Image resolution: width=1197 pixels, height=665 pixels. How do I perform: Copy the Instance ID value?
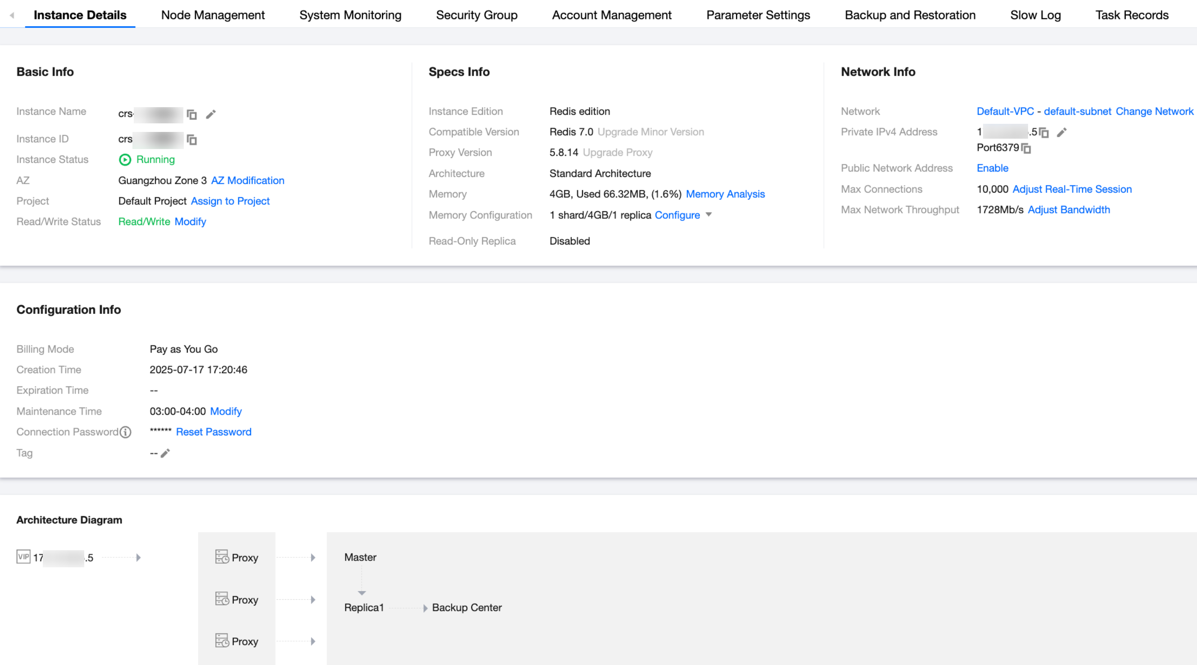point(191,139)
